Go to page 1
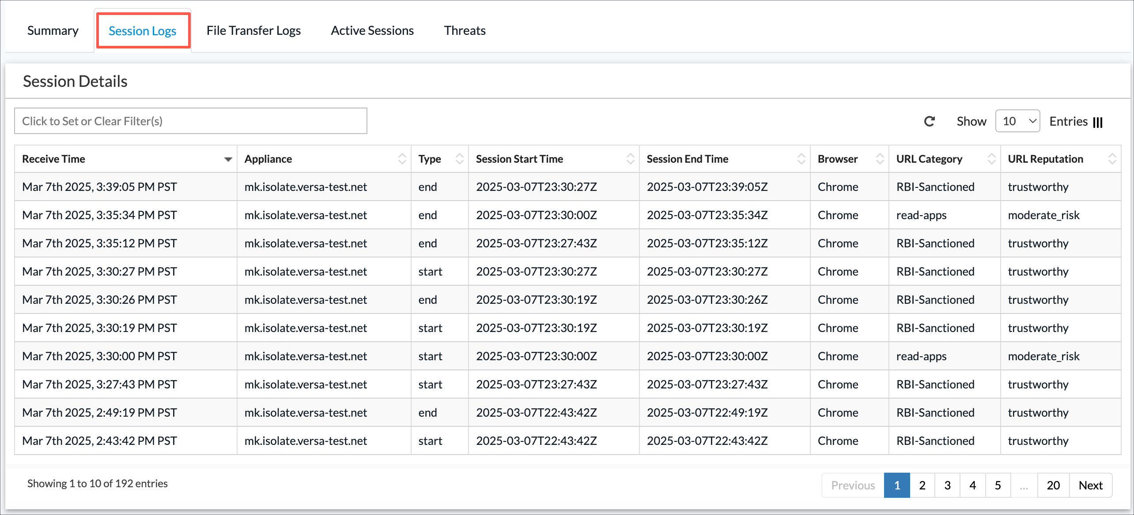Viewport: 1134px width, 515px height. [897, 485]
